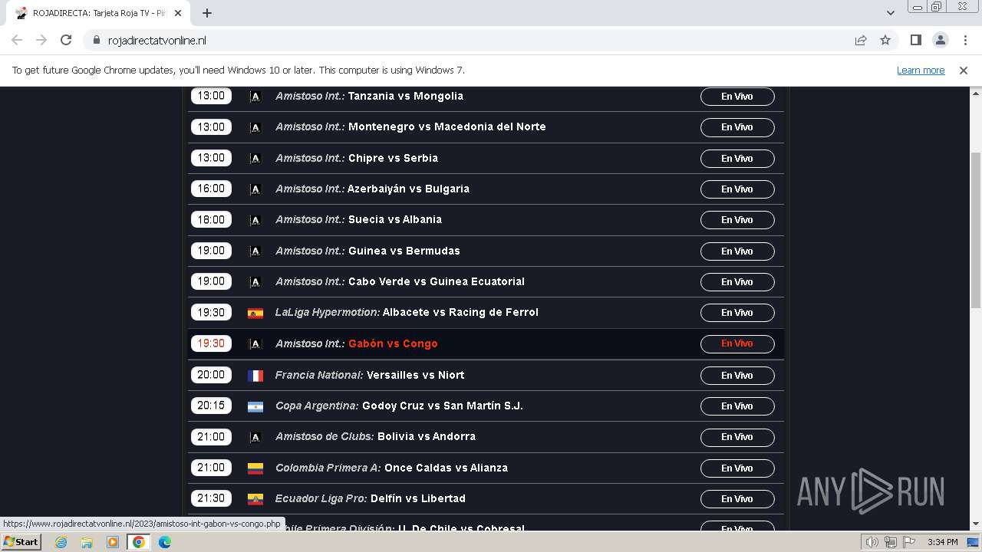Share this page via the share icon
The height and width of the screenshot is (552, 982).
tap(861, 40)
